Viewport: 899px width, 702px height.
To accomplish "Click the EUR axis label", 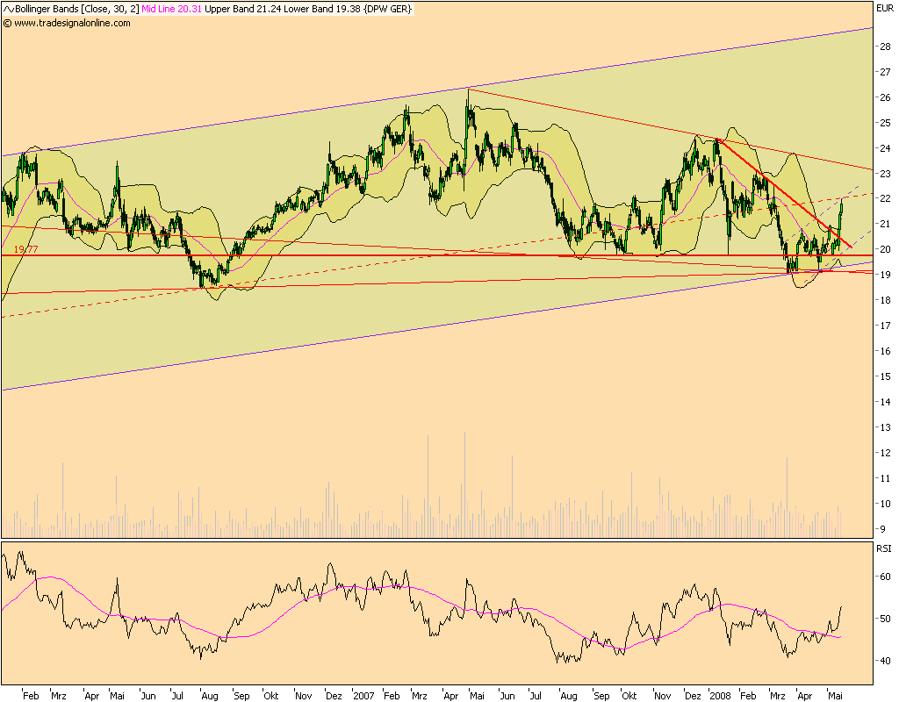I will pos(884,9).
